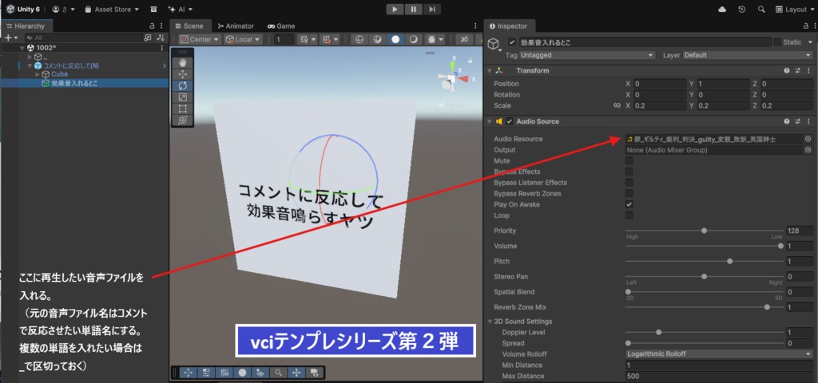Select wireframe draw mode button

coord(359,40)
